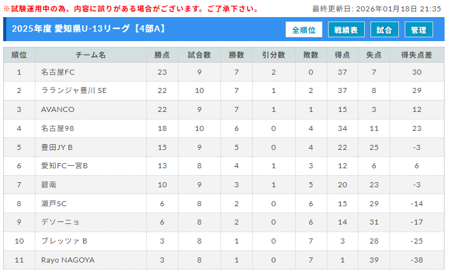
Task: Click the 名古屋98 team name
Action: click(x=58, y=128)
